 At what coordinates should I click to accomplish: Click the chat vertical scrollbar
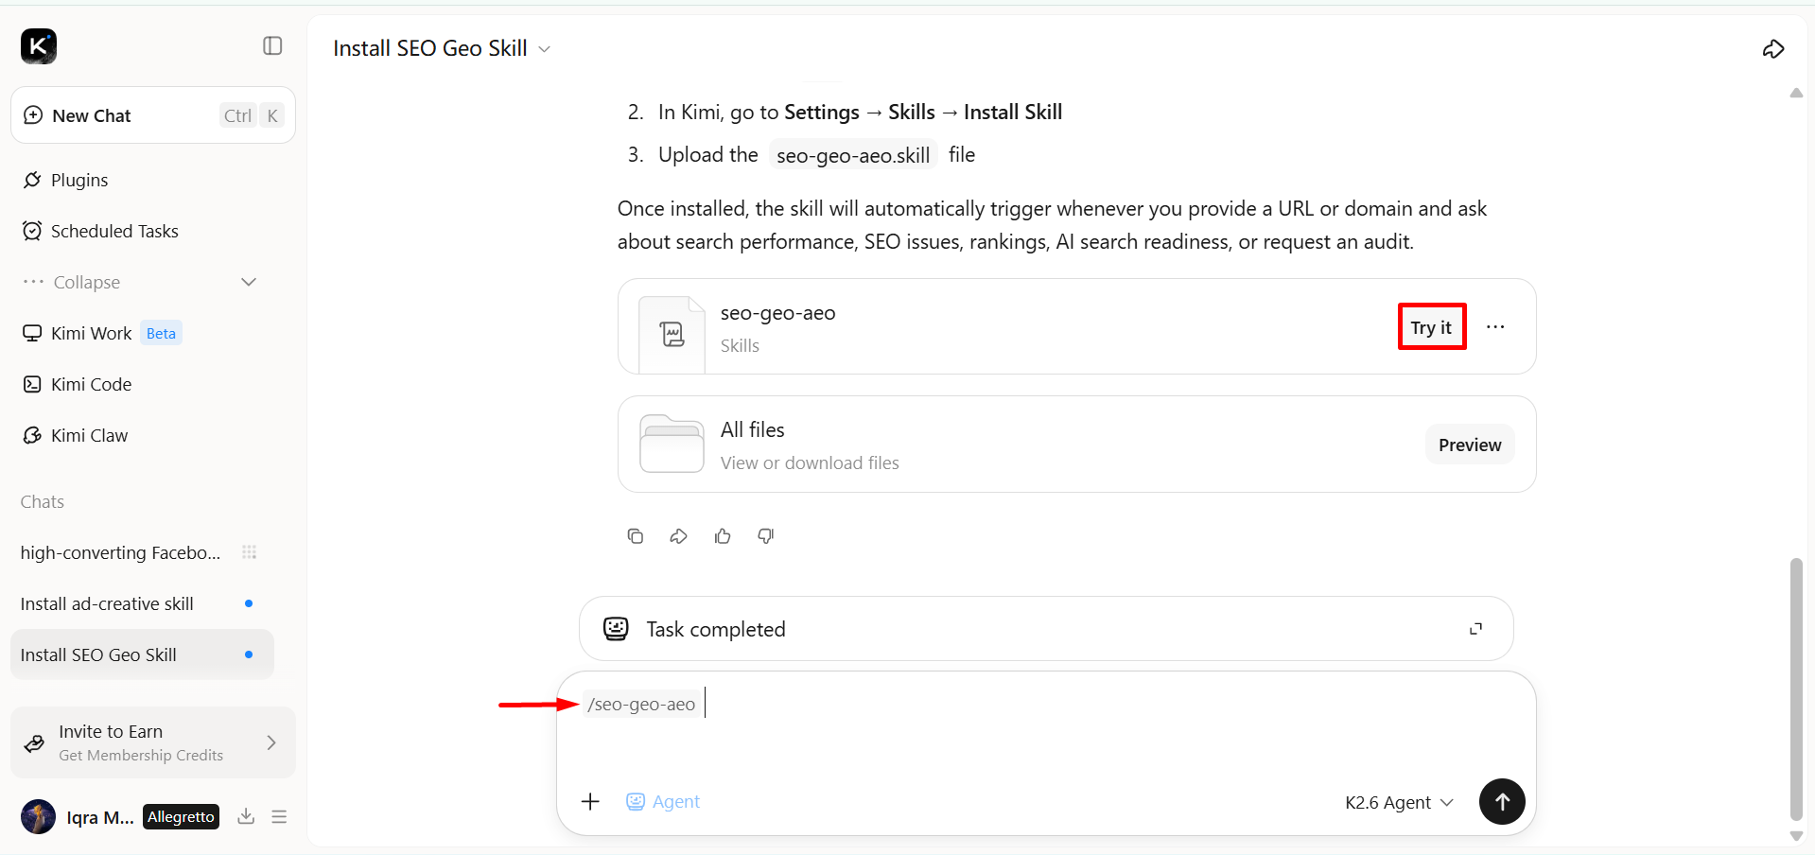1796,689
